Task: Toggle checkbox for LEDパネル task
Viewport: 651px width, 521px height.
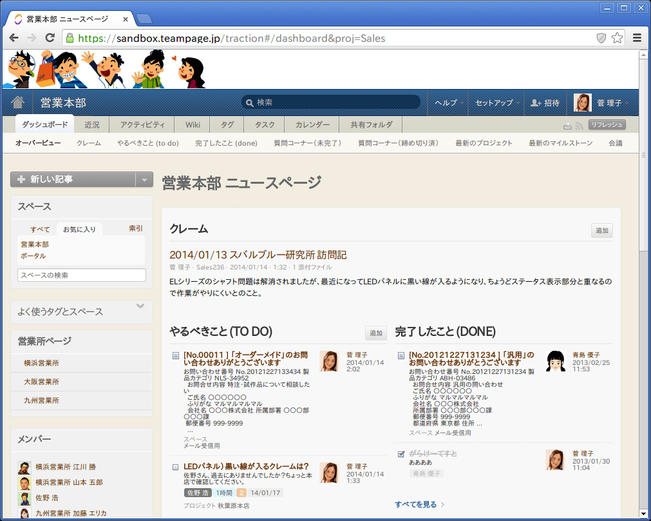Action: [176, 467]
